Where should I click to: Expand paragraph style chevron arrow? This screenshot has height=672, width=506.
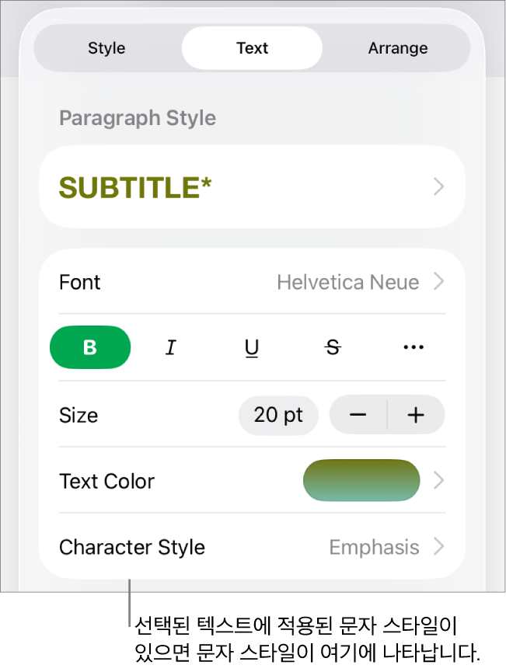click(x=439, y=187)
